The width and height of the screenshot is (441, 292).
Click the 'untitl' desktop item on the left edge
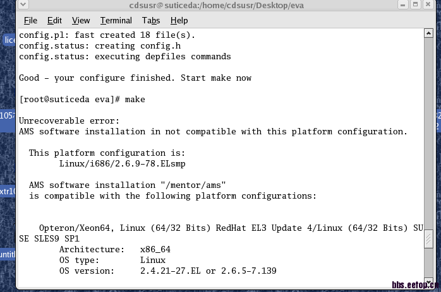click(x=7, y=255)
